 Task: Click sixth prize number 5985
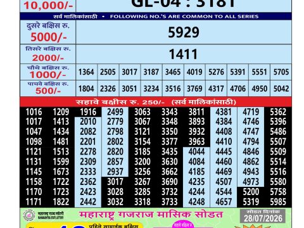[278, 202]
